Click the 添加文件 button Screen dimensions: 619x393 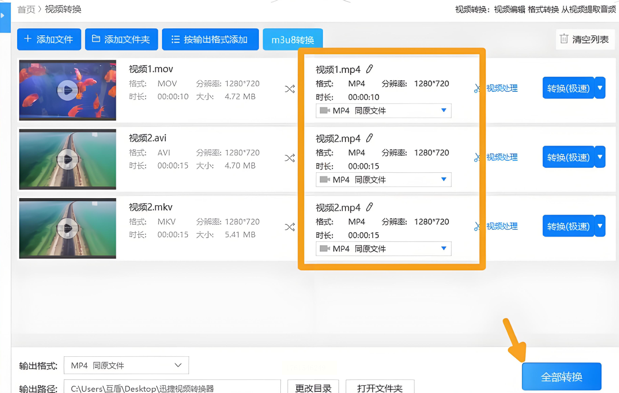(x=49, y=39)
